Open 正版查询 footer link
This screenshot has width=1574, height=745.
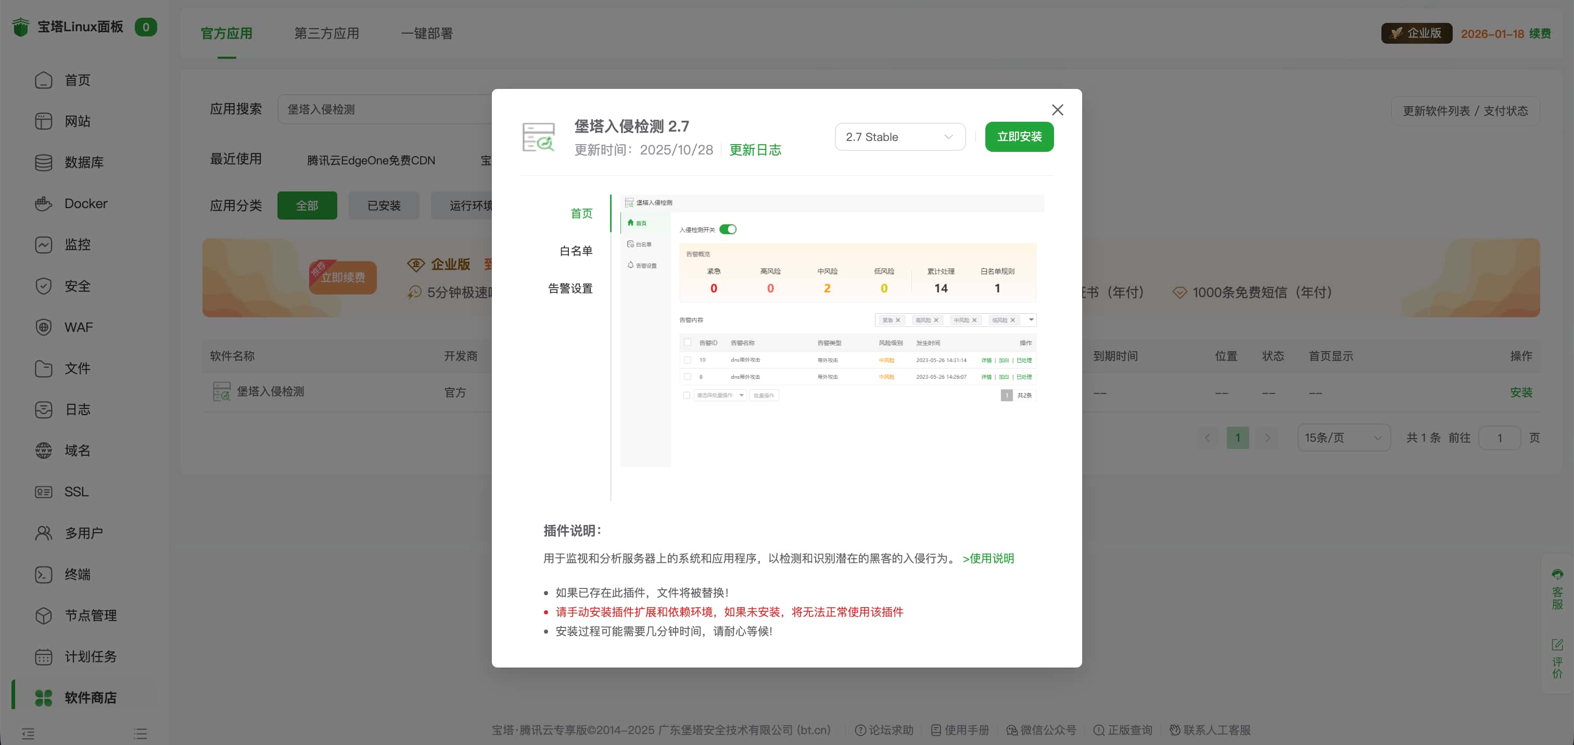pyautogui.click(x=1122, y=730)
